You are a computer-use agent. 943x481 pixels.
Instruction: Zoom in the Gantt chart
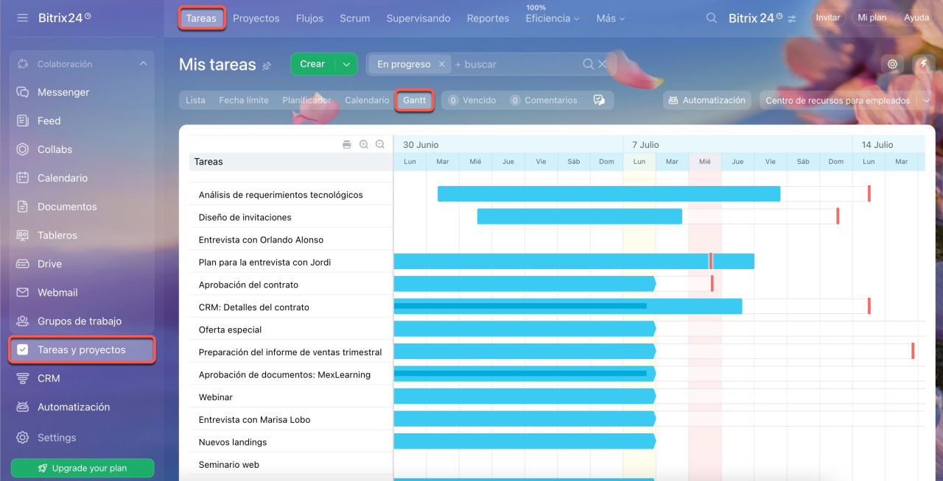(363, 145)
